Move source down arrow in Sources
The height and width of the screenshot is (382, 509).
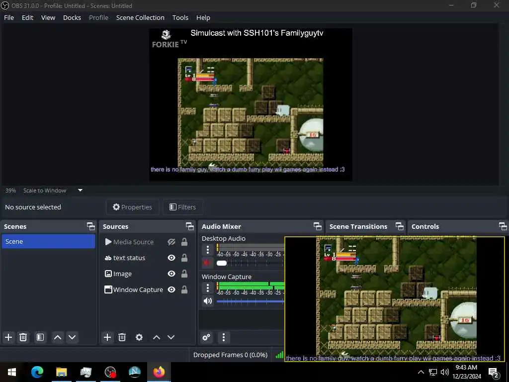171,337
